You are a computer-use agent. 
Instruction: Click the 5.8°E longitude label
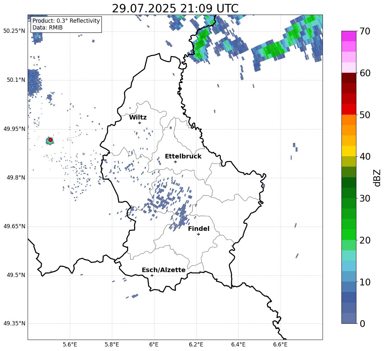[112, 345]
